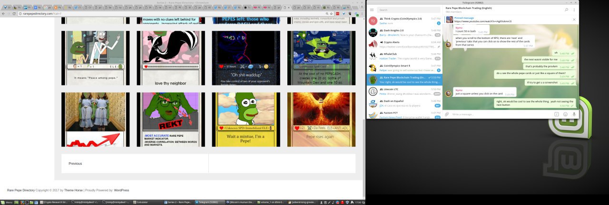Click the Previous page link

click(x=75, y=163)
